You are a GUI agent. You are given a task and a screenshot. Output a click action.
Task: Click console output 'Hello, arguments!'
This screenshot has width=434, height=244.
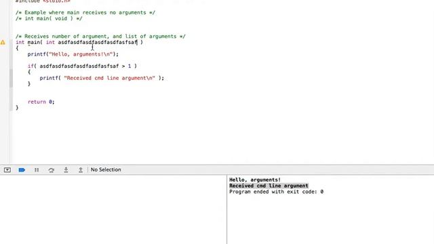click(255, 180)
